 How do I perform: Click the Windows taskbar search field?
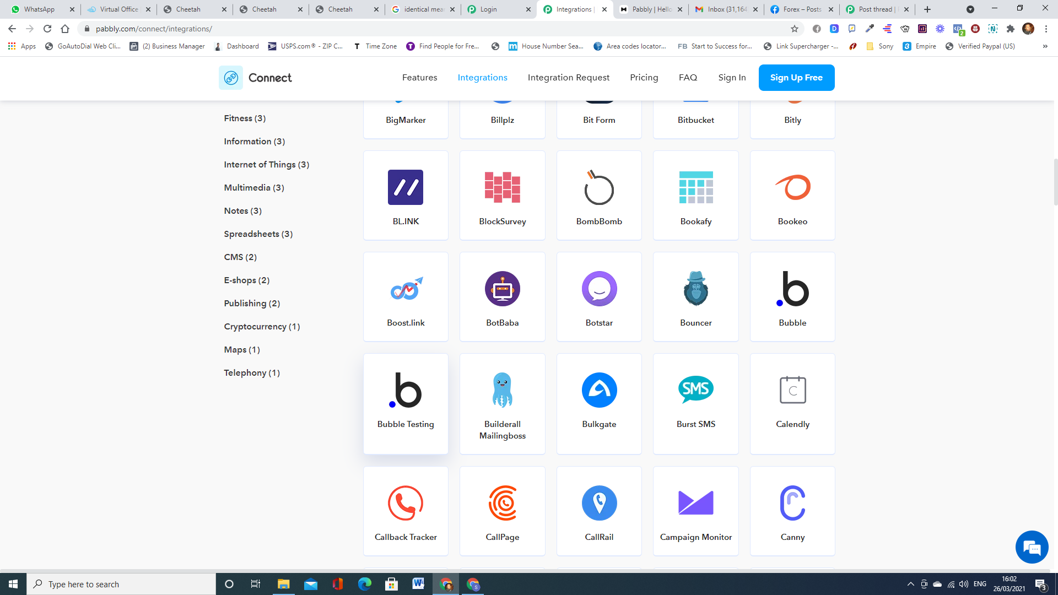[121, 584]
